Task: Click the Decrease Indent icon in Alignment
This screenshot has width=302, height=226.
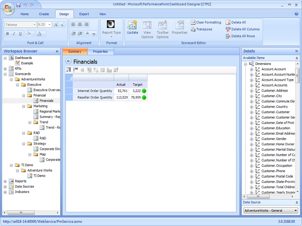Action: click(73, 34)
